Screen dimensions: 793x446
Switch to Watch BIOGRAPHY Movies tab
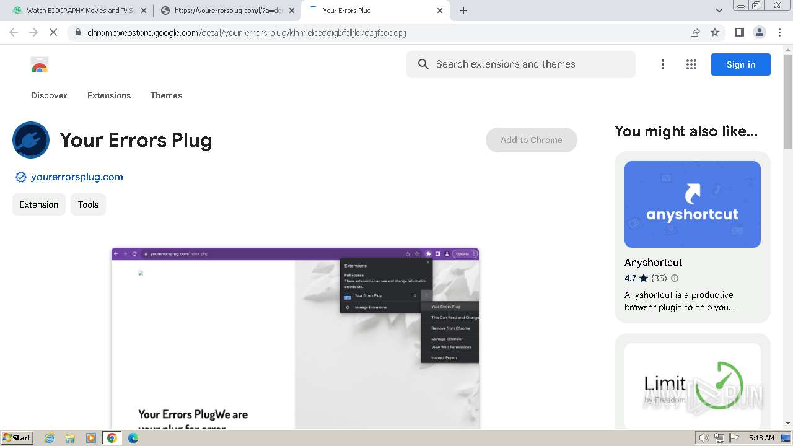pos(81,11)
